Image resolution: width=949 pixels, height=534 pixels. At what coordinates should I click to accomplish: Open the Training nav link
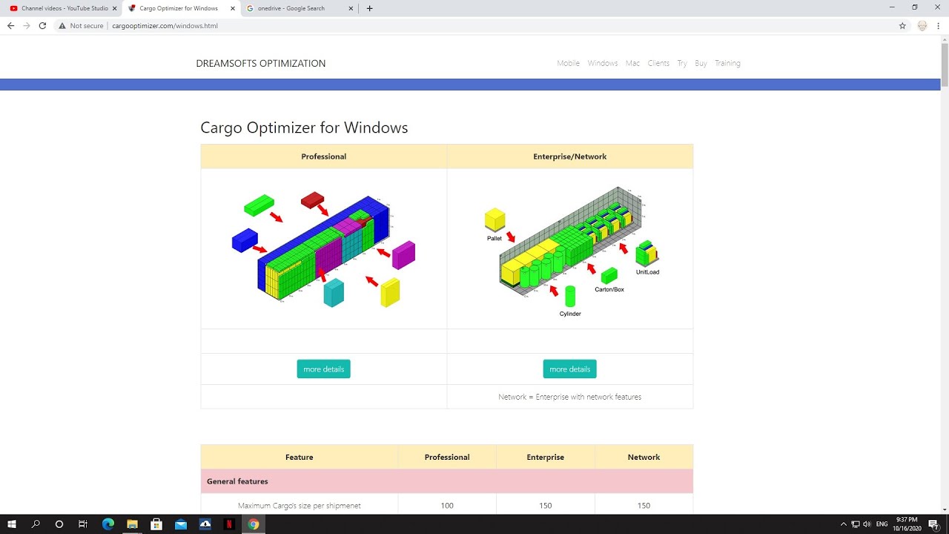[x=727, y=63]
